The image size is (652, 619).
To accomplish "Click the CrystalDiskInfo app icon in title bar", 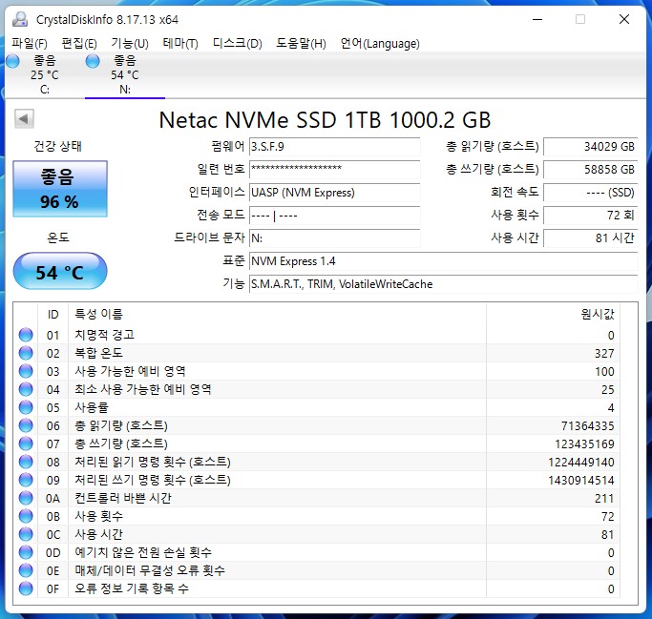I will [20, 19].
